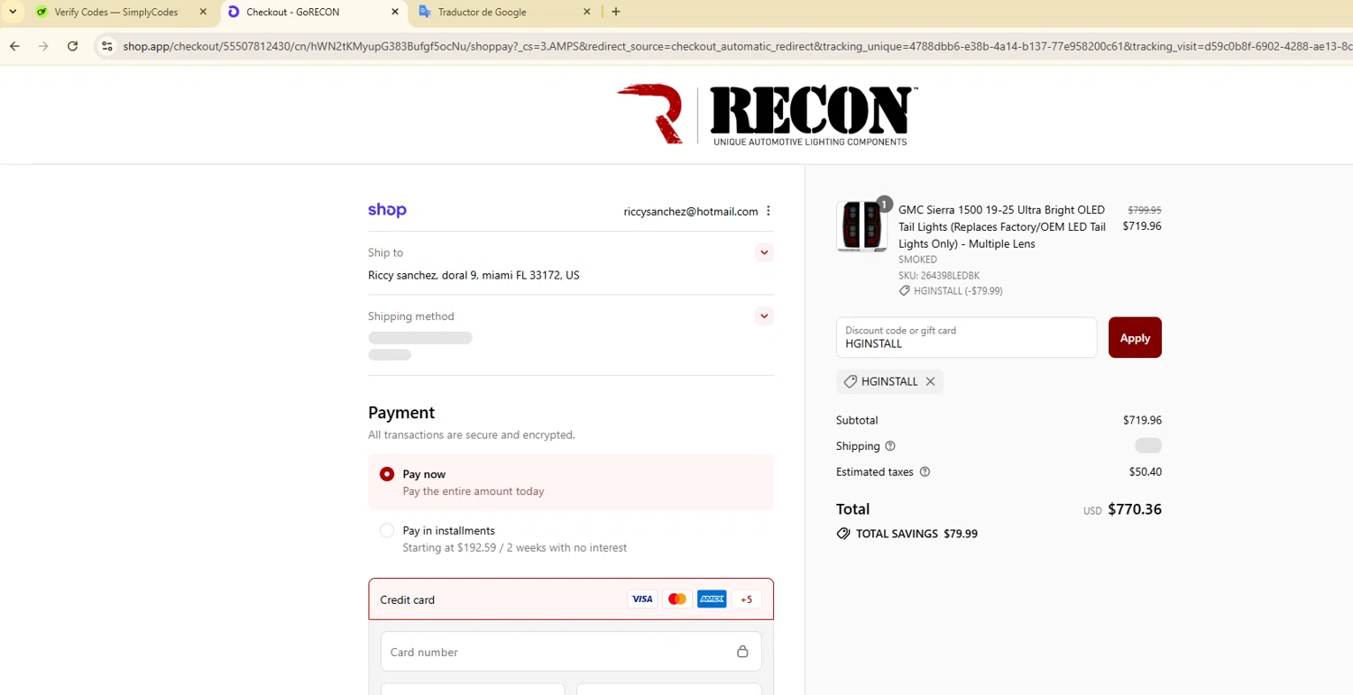The height and width of the screenshot is (695, 1353).
Task: Open account options three-dot menu
Action: click(x=769, y=211)
